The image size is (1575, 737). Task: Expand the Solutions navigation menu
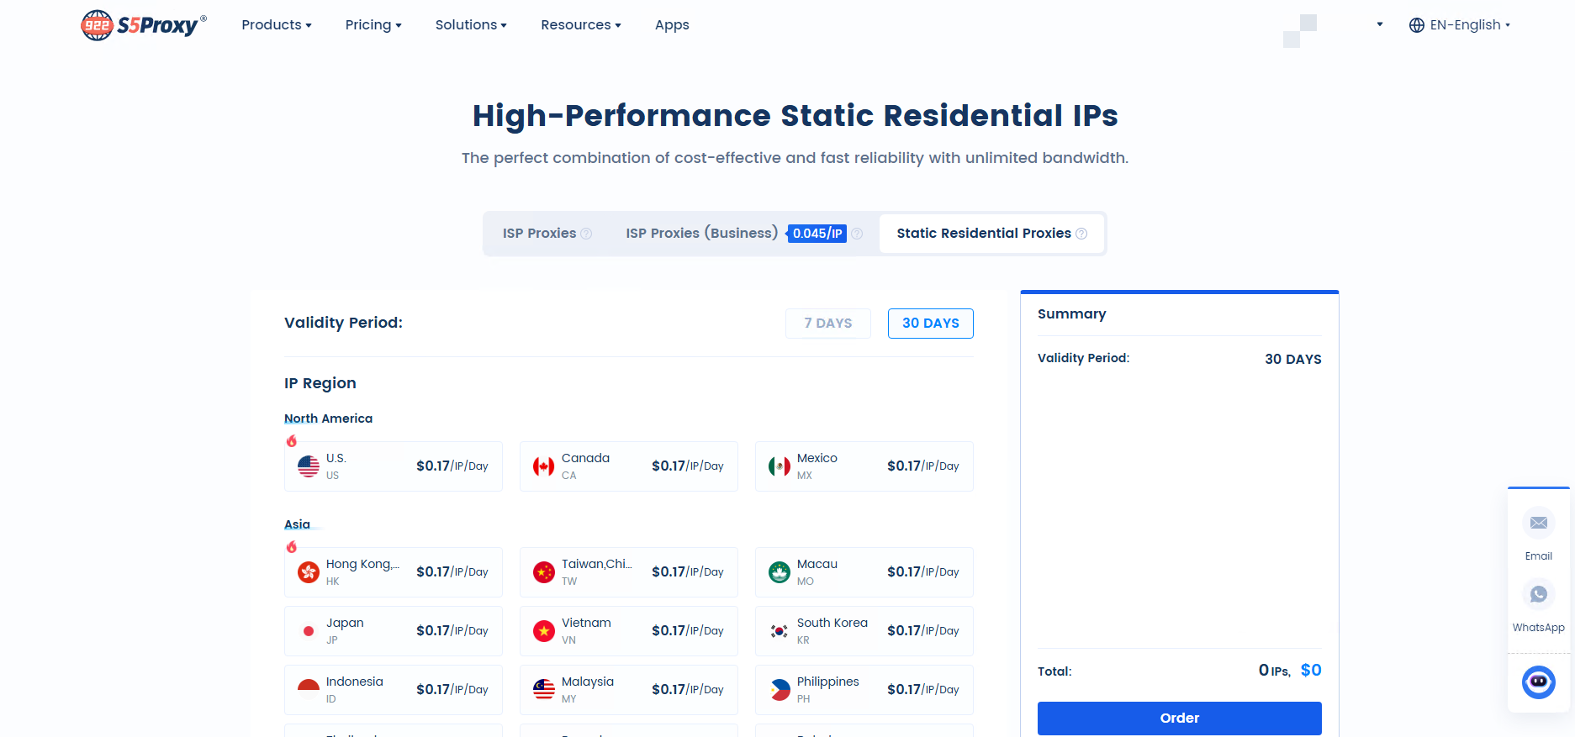(x=470, y=25)
